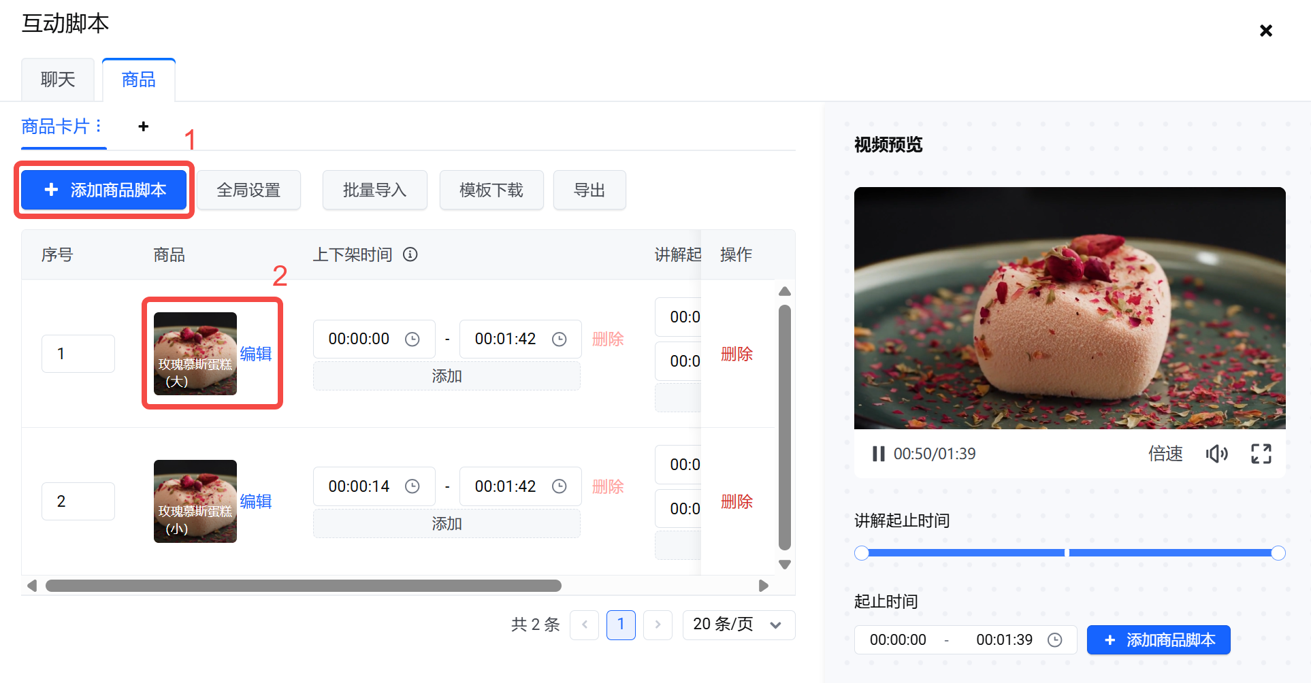Image resolution: width=1311 pixels, height=683 pixels.
Task: Click the info icon beside 上下架时间
Action: [410, 254]
